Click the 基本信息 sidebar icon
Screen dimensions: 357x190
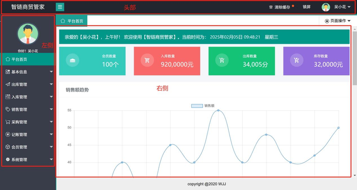(8, 72)
